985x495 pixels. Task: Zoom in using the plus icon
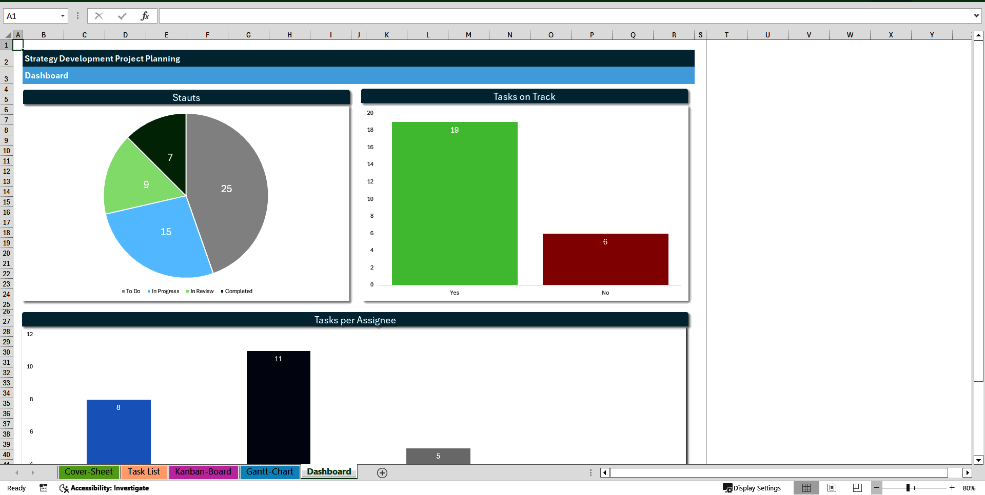(x=952, y=488)
